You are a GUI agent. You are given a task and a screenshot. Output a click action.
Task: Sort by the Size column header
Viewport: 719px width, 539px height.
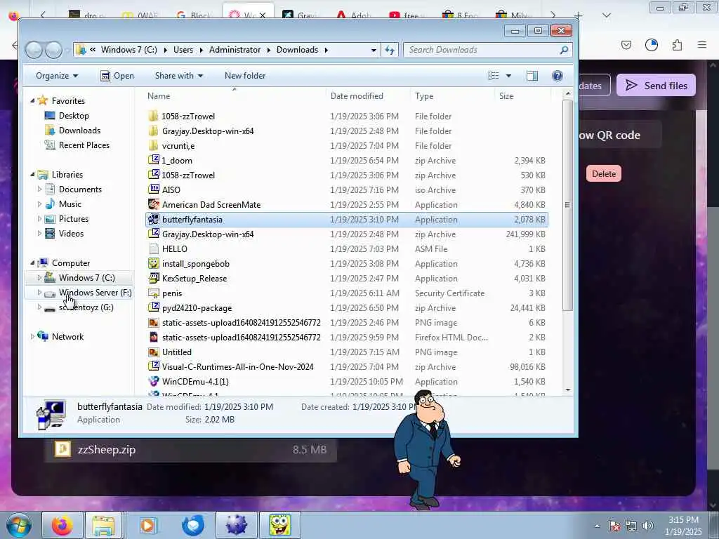pyautogui.click(x=506, y=95)
